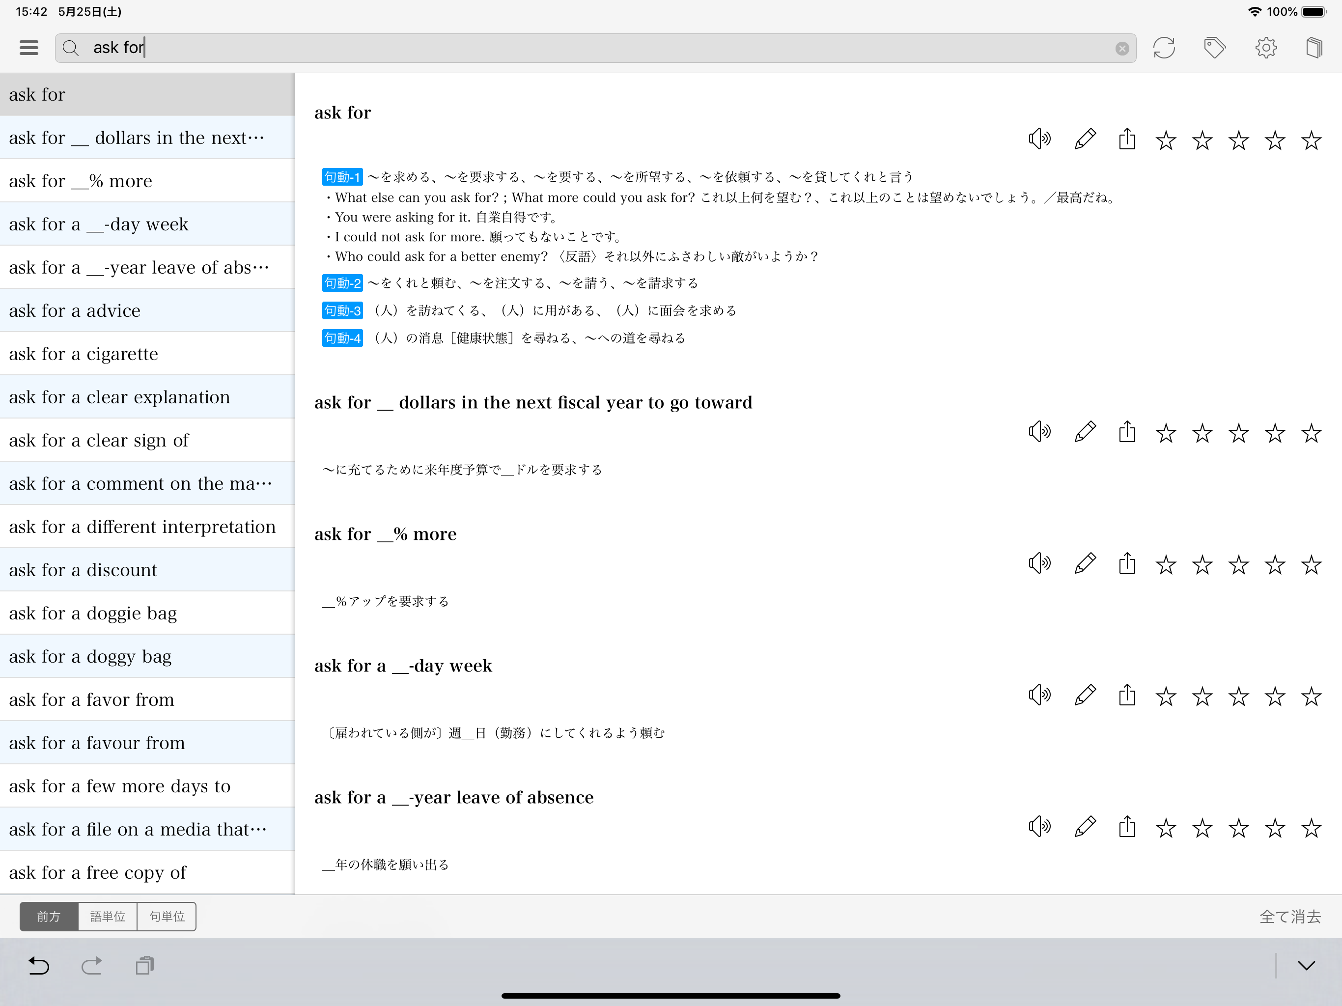Open the hamburger menu
Viewport: 1342px width, 1006px height.
click(x=28, y=47)
